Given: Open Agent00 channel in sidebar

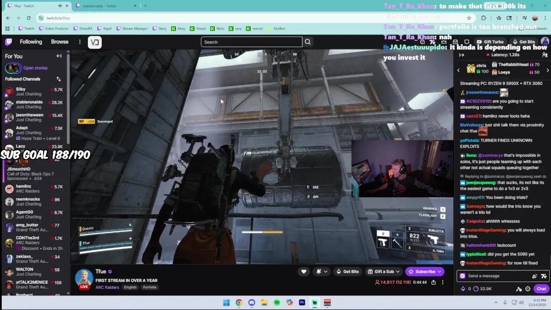Looking at the screenshot, I should pyautogui.click(x=34, y=214).
